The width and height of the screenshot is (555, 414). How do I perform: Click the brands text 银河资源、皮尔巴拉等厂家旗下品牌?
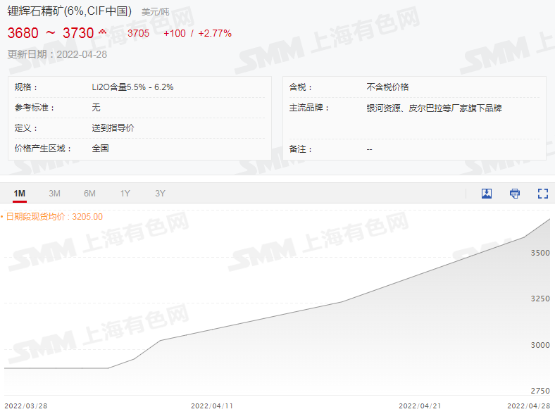[435, 108]
